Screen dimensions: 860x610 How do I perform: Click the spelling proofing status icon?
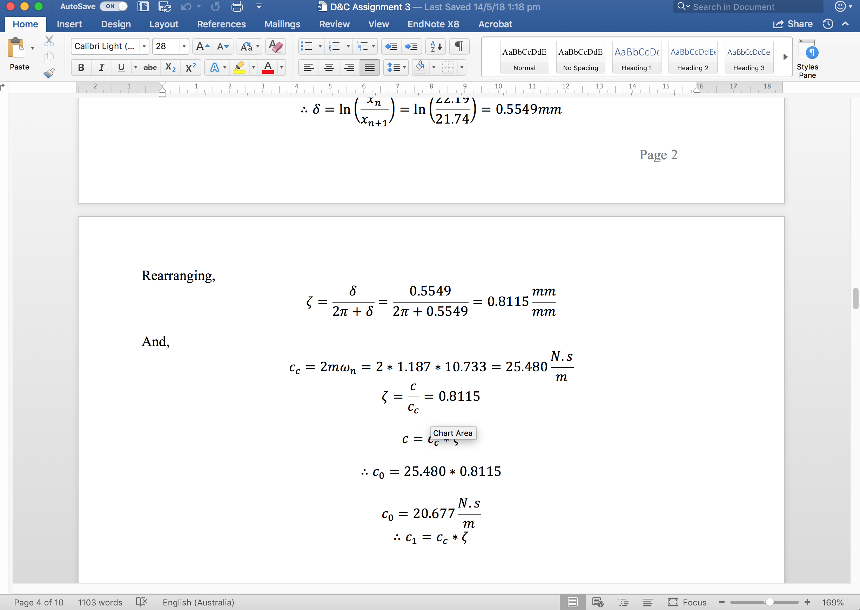pyautogui.click(x=141, y=602)
